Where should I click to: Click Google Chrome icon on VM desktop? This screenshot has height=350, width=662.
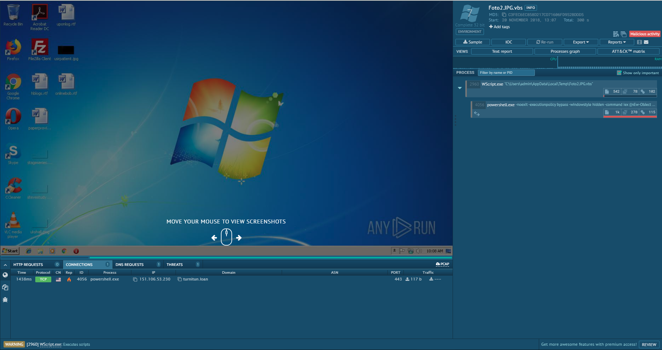coord(13,87)
